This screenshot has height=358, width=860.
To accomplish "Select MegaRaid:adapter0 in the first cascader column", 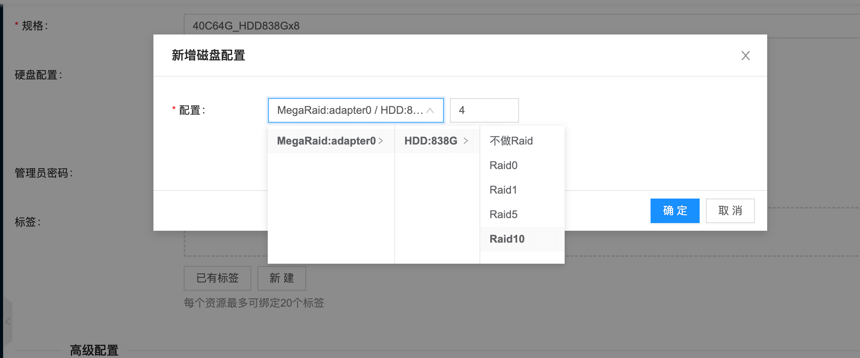I will tap(326, 141).
